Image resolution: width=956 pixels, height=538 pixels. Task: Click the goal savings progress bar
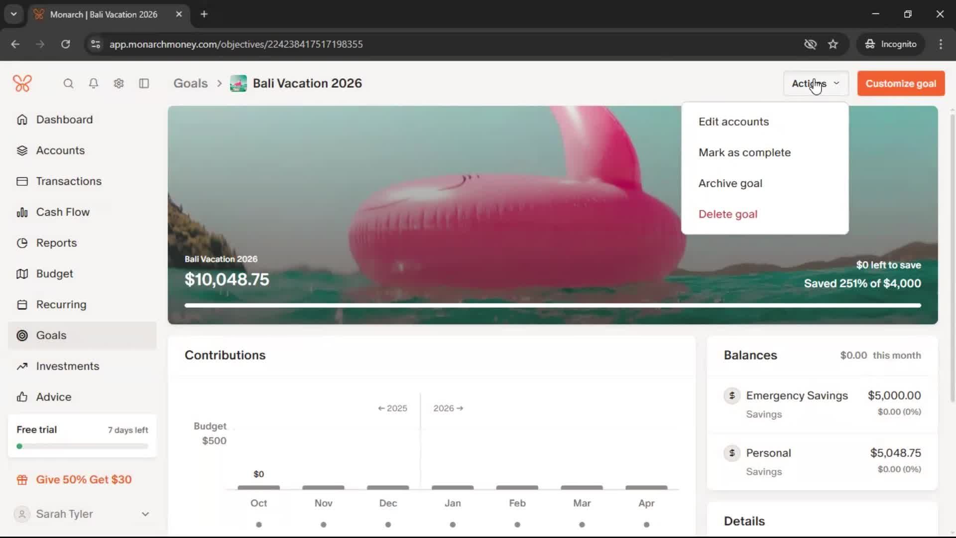pyautogui.click(x=552, y=305)
